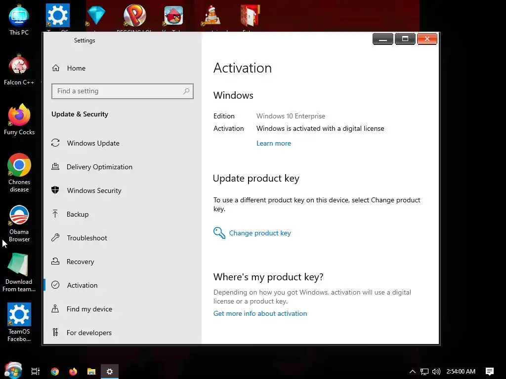Screen dimensions: 506x379
Task: Open Windows Security settings page
Action: 94,190
